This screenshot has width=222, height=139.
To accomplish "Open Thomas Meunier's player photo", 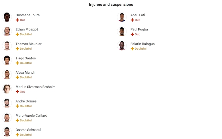I will 7,46.
